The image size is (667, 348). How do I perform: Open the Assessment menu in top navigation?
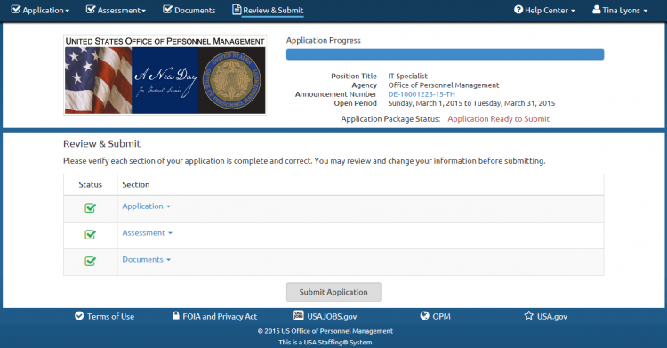(x=116, y=10)
